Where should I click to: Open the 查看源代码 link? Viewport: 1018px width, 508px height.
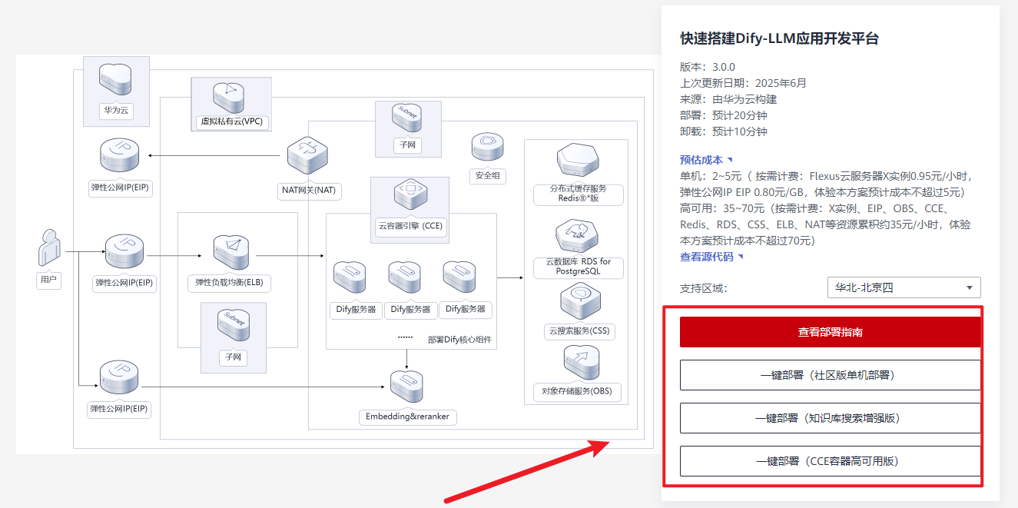pyautogui.click(x=711, y=257)
